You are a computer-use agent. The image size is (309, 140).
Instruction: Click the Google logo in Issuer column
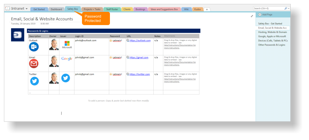tap(67, 59)
